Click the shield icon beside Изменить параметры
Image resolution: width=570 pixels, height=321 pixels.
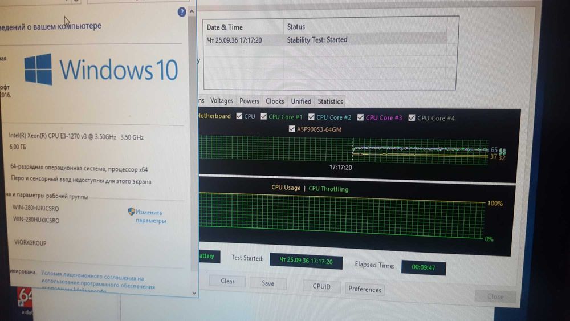pyautogui.click(x=131, y=211)
